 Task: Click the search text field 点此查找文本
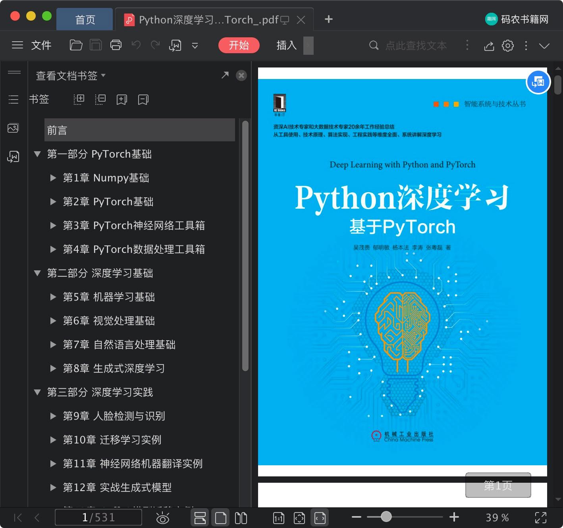tap(416, 46)
